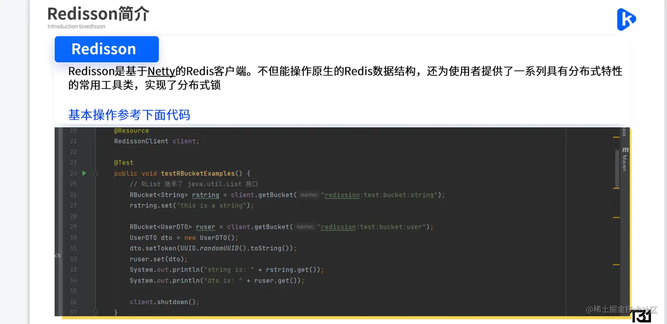Image resolution: width=667 pixels, height=324 pixels.
Task: Click the left sidebar tab ending in 'ck'
Action: [58, 255]
